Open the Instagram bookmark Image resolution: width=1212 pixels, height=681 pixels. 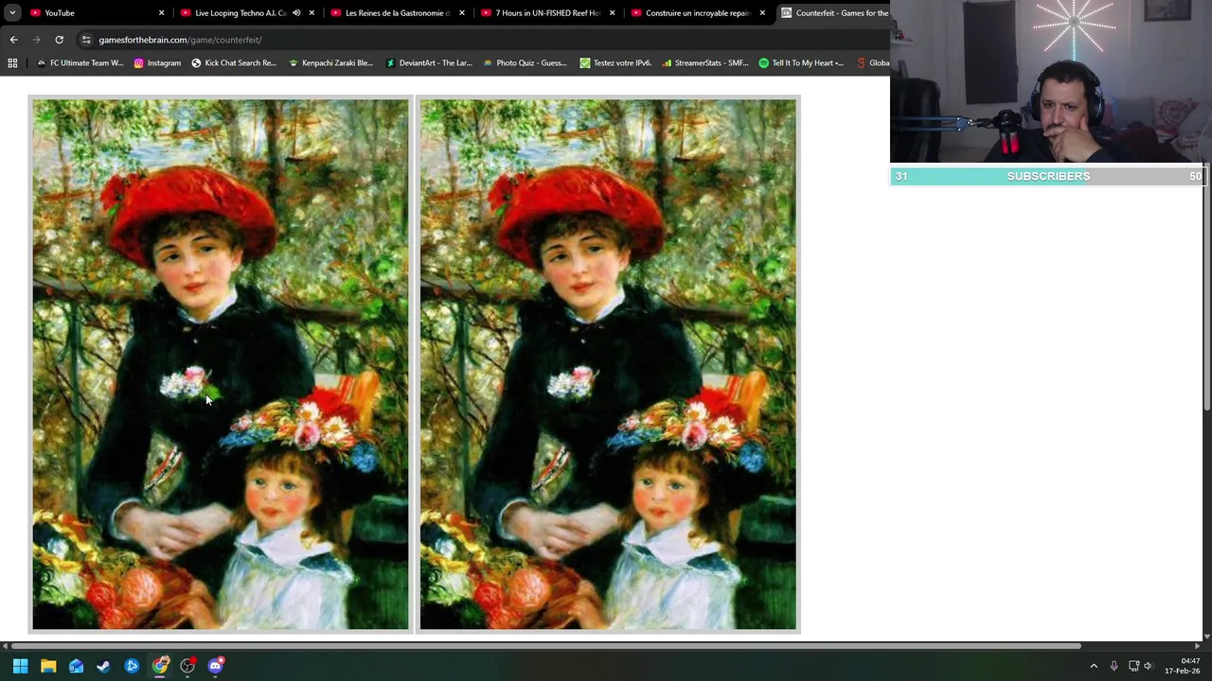tap(157, 63)
